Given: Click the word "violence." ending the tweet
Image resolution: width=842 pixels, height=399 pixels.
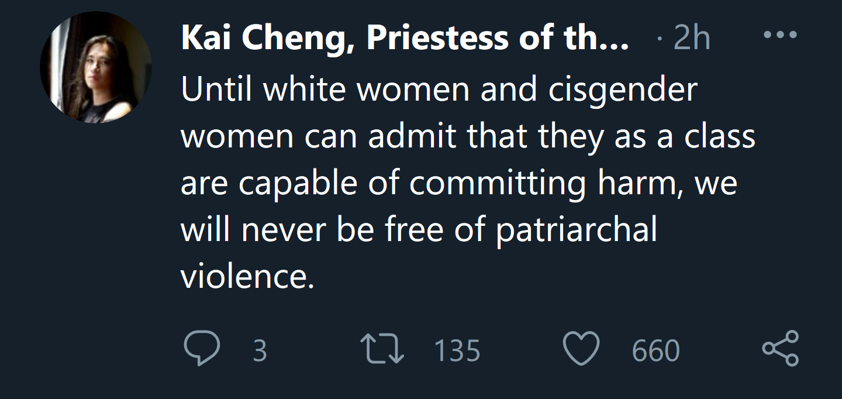Looking at the screenshot, I should pyautogui.click(x=247, y=276).
